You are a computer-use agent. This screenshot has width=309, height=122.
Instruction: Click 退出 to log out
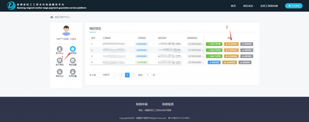click(73, 39)
